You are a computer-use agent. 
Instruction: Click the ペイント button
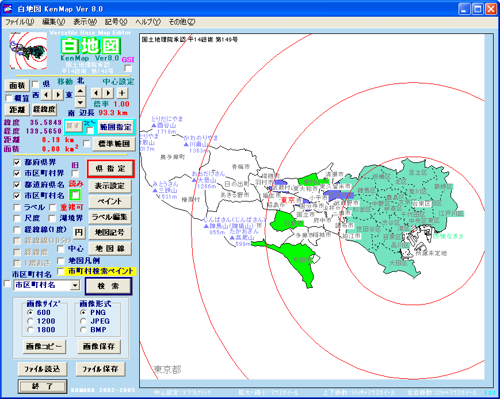click(110, 202)
